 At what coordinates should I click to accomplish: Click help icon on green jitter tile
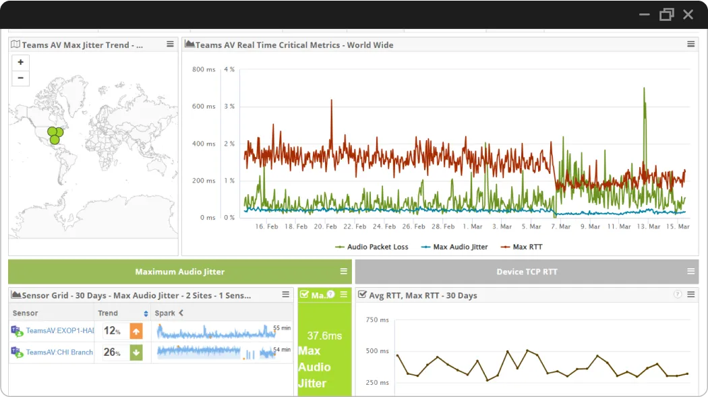331,295
